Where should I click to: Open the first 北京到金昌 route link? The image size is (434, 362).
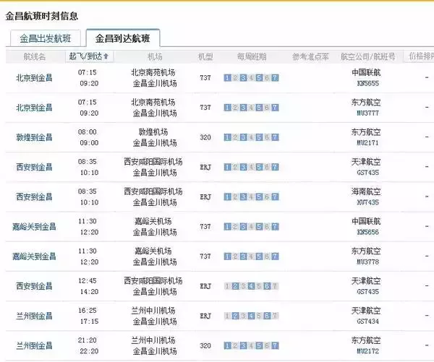[x=34, y=78]
